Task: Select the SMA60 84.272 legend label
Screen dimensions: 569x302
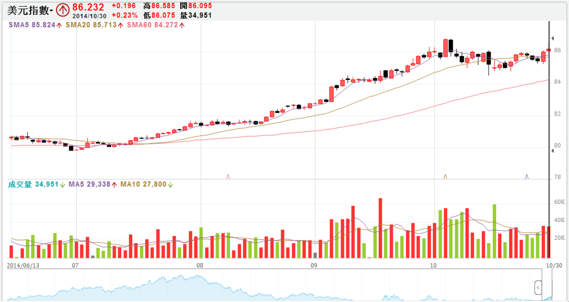Action: (152, 26)
